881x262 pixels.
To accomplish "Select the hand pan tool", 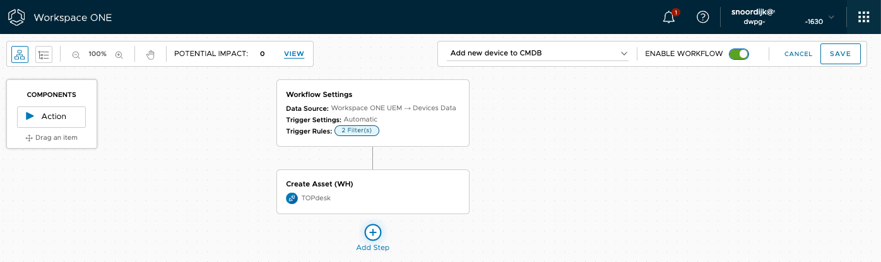I will click(150, 55).
